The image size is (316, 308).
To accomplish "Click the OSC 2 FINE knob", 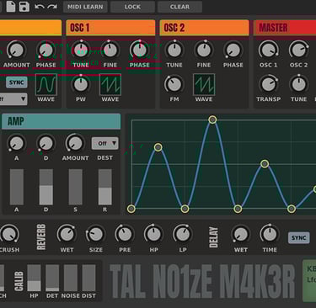I will click(204, 50).
